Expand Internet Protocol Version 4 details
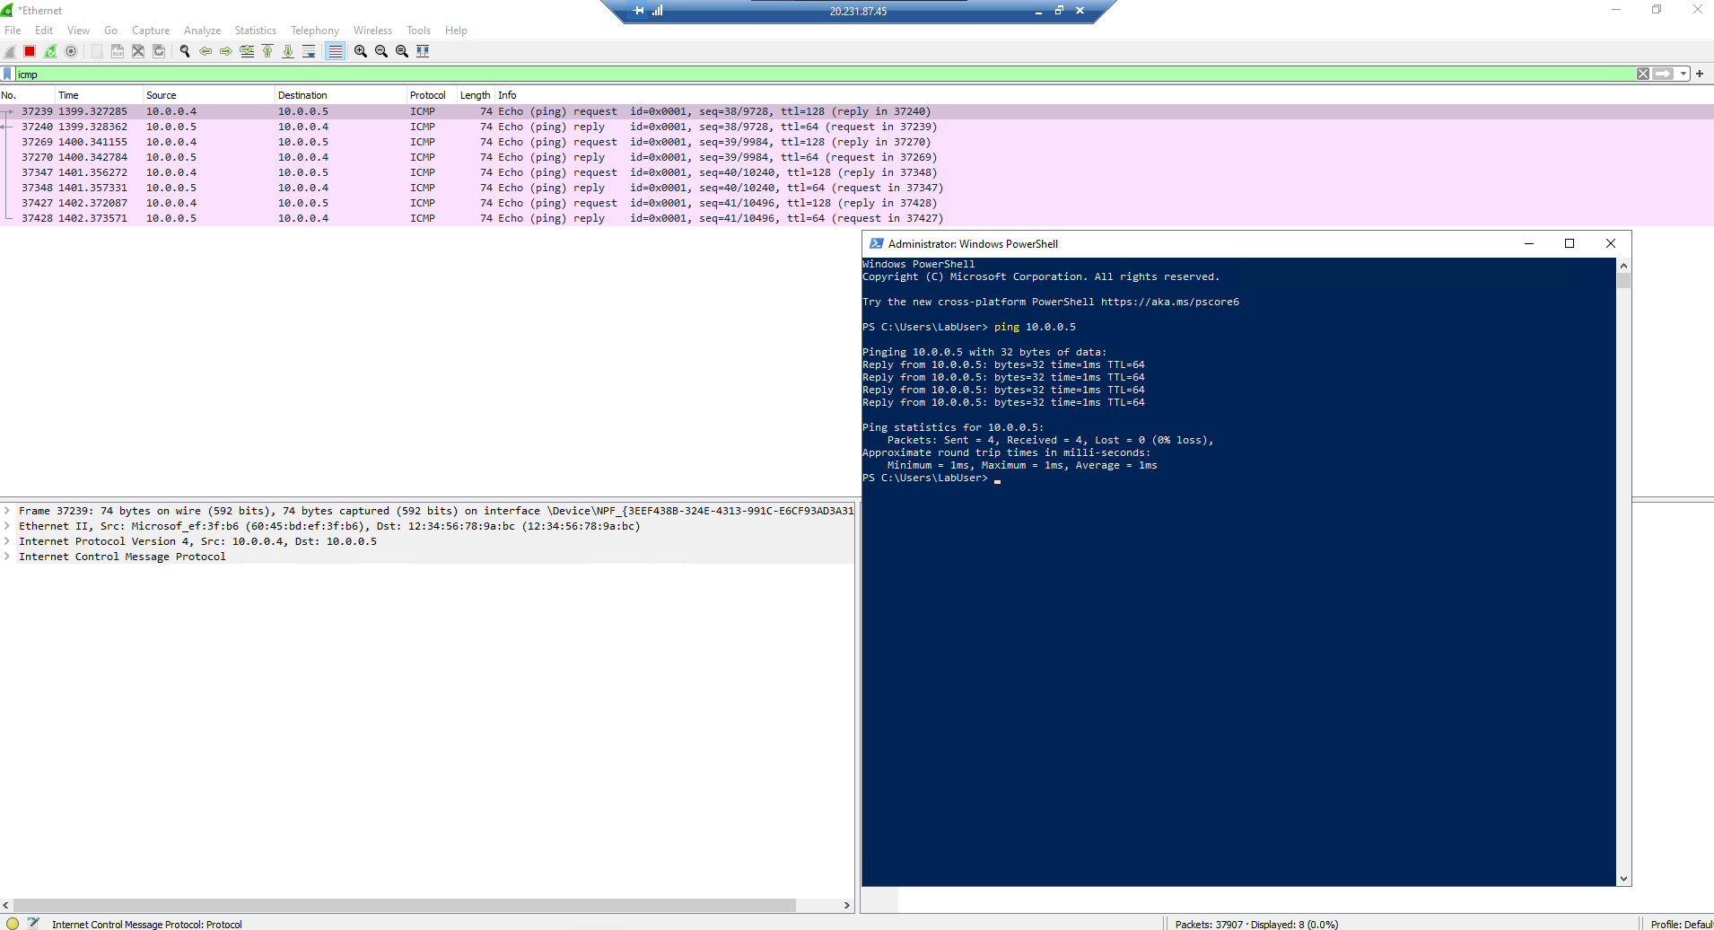1714x930 pixels. tap(7, 541)
